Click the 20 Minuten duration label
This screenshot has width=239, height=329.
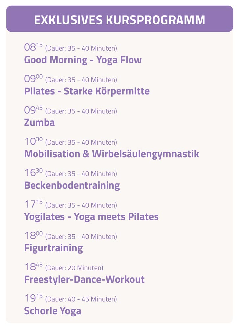click(74, 268)
